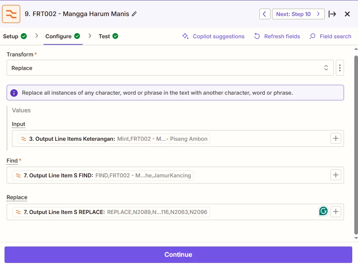
Task: Click the chevron between Configure and Test
Action: click(90, 36)
